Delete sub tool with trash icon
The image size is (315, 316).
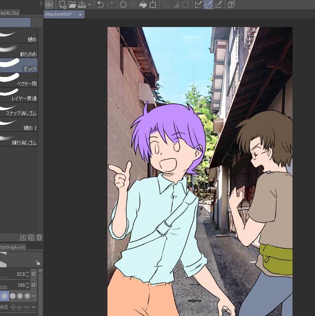pos(39,237)
